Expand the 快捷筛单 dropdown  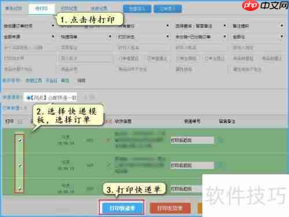point(86,36)
